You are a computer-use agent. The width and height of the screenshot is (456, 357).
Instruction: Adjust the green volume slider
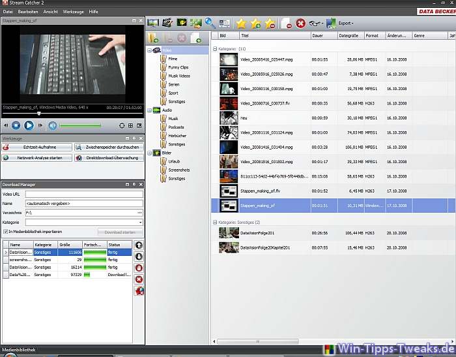(80, 125)
